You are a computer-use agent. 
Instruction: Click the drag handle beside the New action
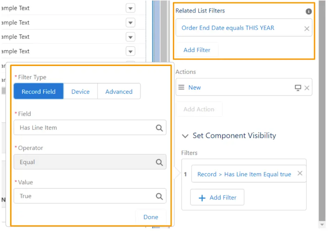tap(181, 87)
